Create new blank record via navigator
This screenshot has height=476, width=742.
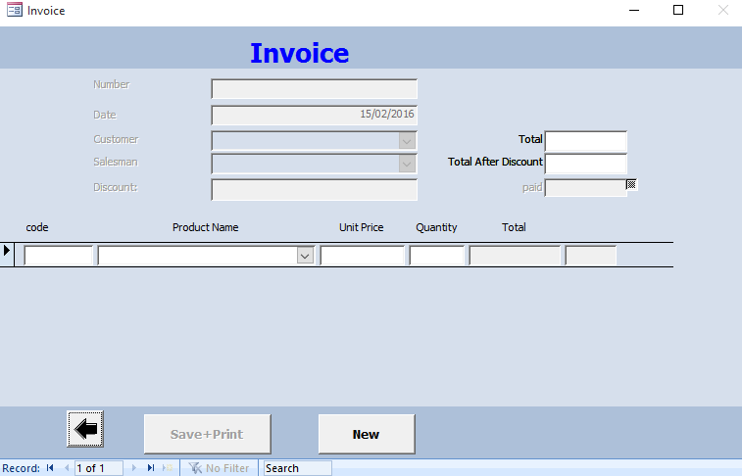point(168,468)
